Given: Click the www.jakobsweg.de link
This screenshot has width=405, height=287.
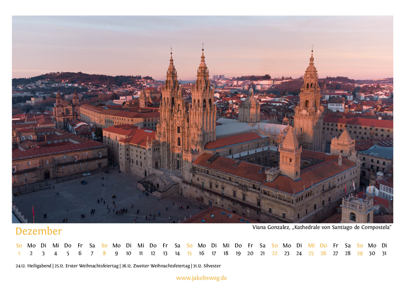Looking at the screenshot, I should 201,278.
